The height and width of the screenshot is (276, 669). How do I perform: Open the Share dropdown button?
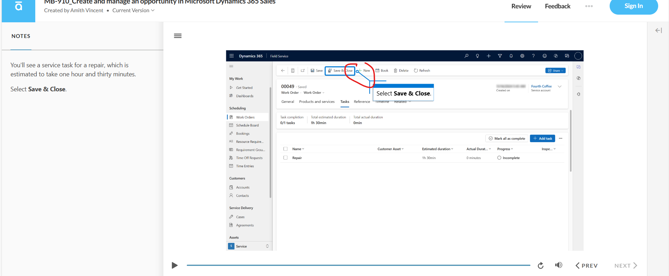click(556, 70)
